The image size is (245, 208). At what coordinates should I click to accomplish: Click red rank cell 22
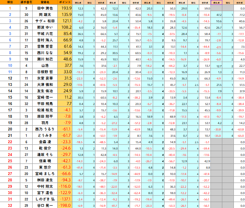[x=10, y=142]
